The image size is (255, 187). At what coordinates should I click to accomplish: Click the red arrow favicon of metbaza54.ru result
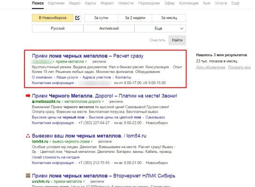click(x=28, y=96)
